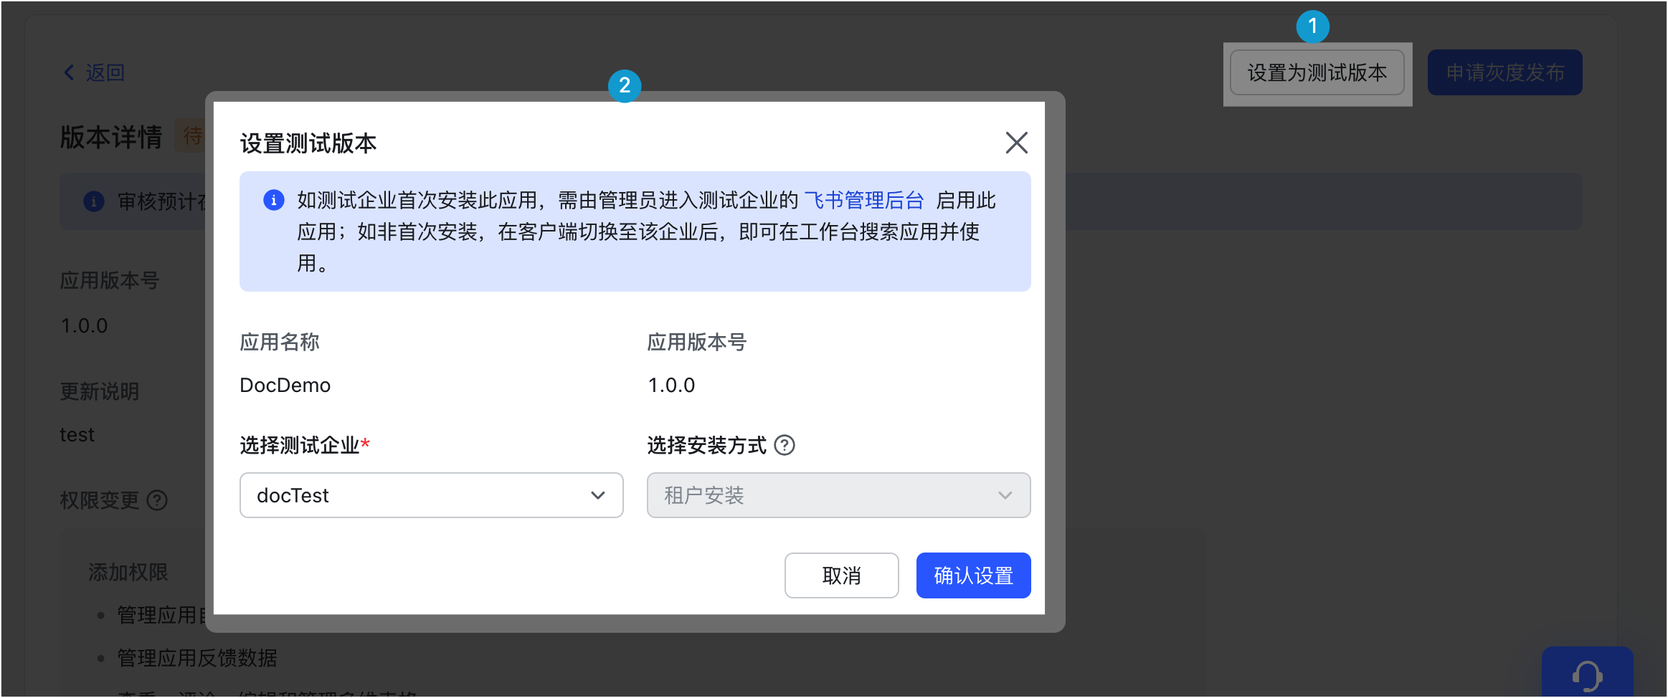Confirm with the 确认设置 button
1668x698 pixels.
pos(972,575)
